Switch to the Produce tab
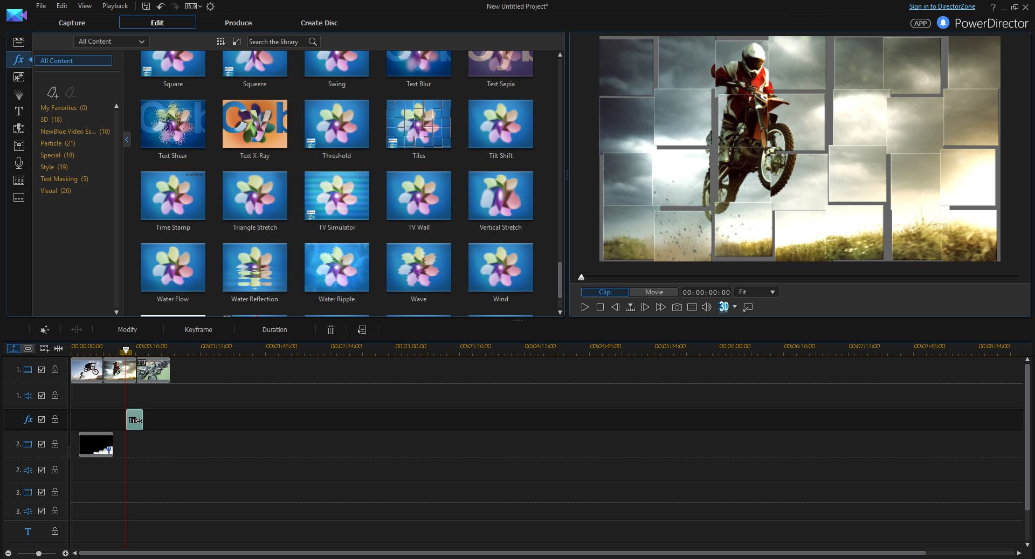Screen dimensions: 1035x559 click(238, 23)
